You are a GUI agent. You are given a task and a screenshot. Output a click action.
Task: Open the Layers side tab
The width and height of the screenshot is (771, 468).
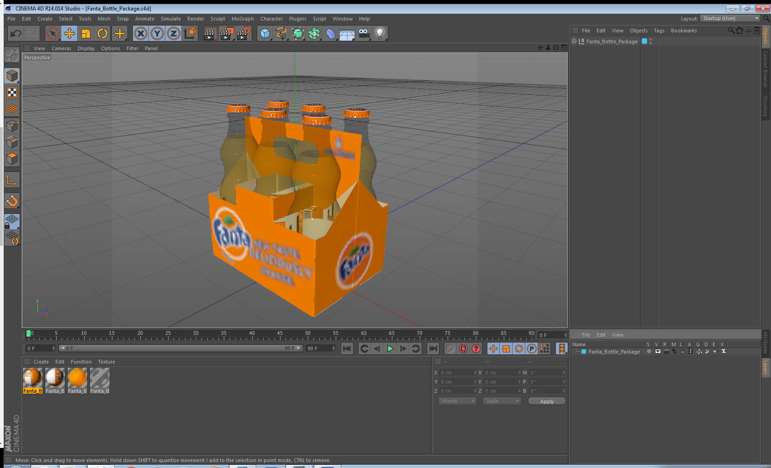(766, 367)
